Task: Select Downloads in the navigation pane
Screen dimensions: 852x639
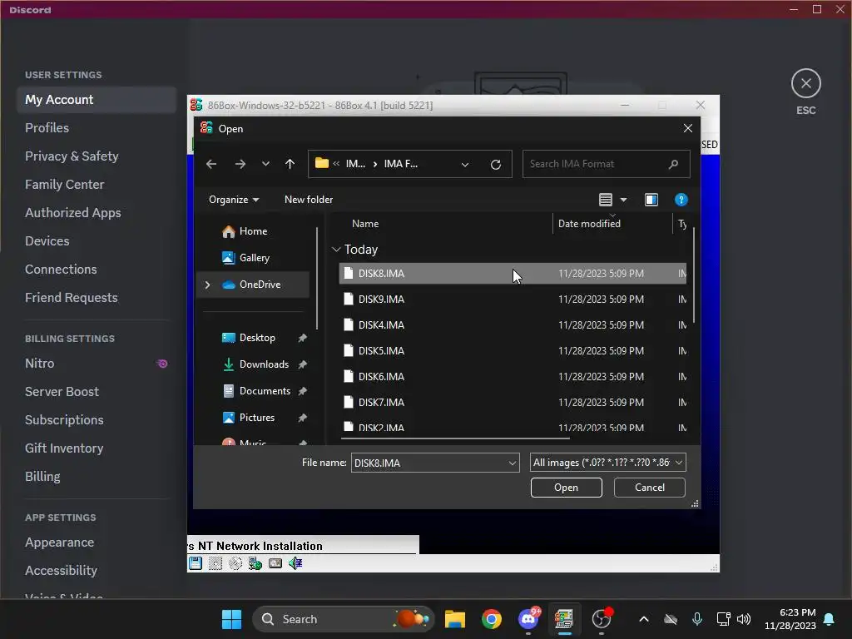Action: pos(264,364)
